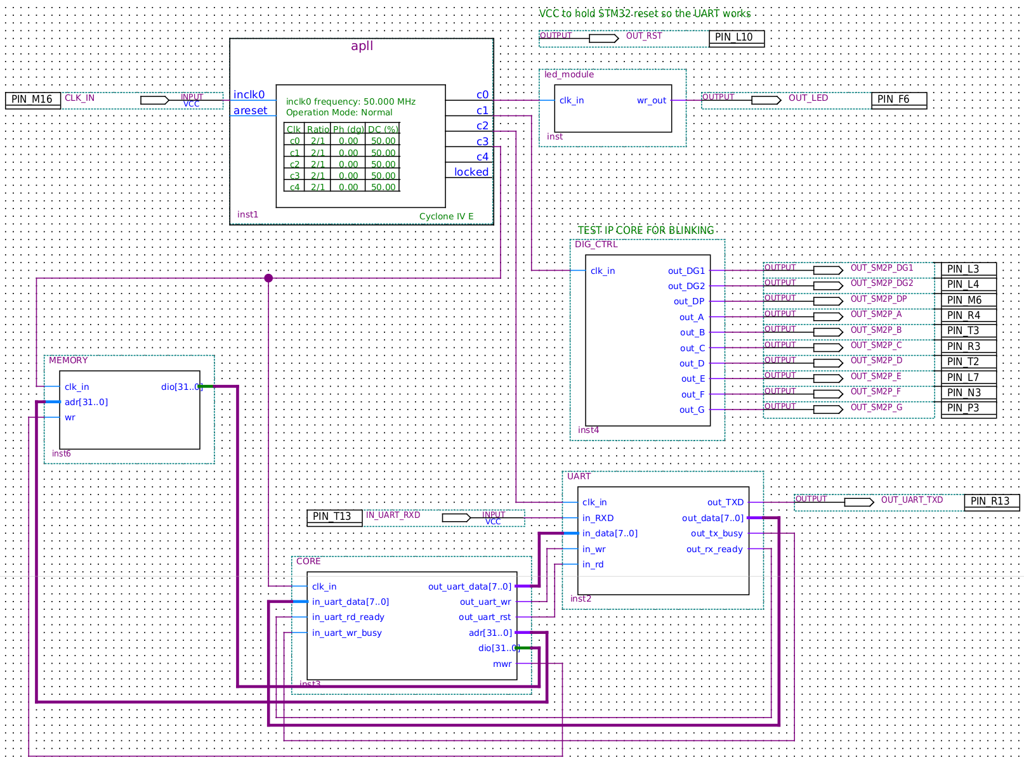The width and height of the screenshot is (1024, 762).
Task: Click the OUT_LED output pin symbol
Action: (x=766, y=100)
